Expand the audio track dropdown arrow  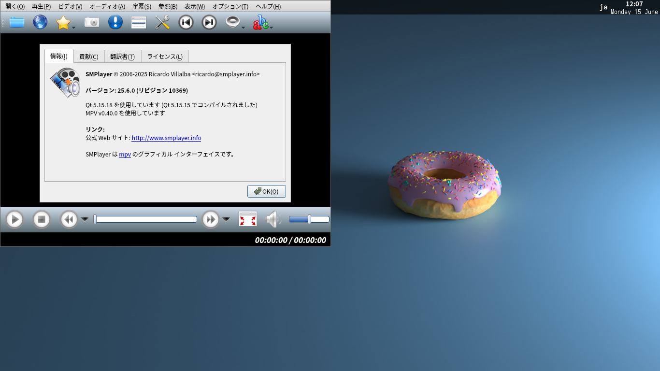coord(243,28)
